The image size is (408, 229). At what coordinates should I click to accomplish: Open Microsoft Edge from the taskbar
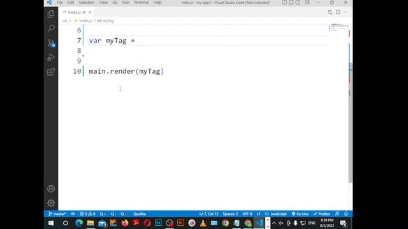(79, 223)
